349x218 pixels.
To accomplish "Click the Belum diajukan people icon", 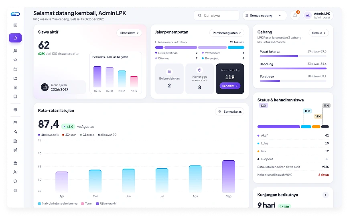I will coord(169,72).
